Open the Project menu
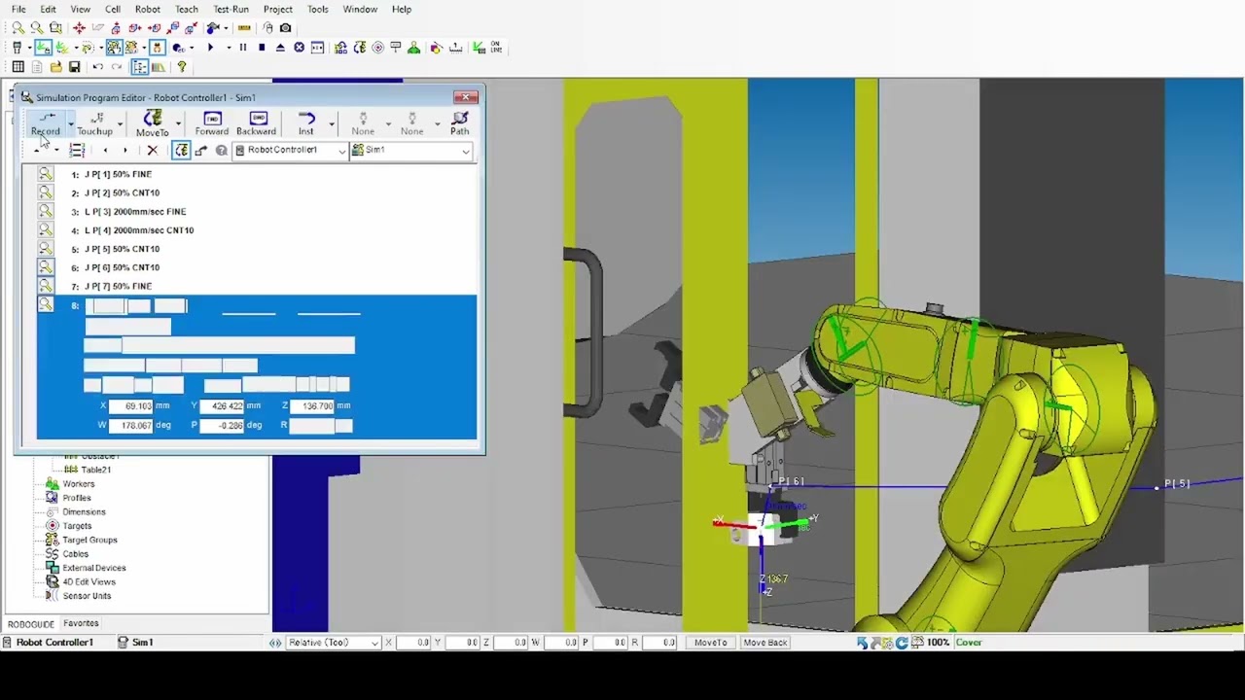This screenshot has height=700, width=1245. [x=278, y=9]
